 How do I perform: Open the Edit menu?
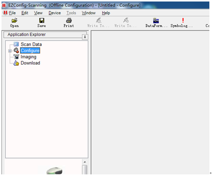click(25, 13)
